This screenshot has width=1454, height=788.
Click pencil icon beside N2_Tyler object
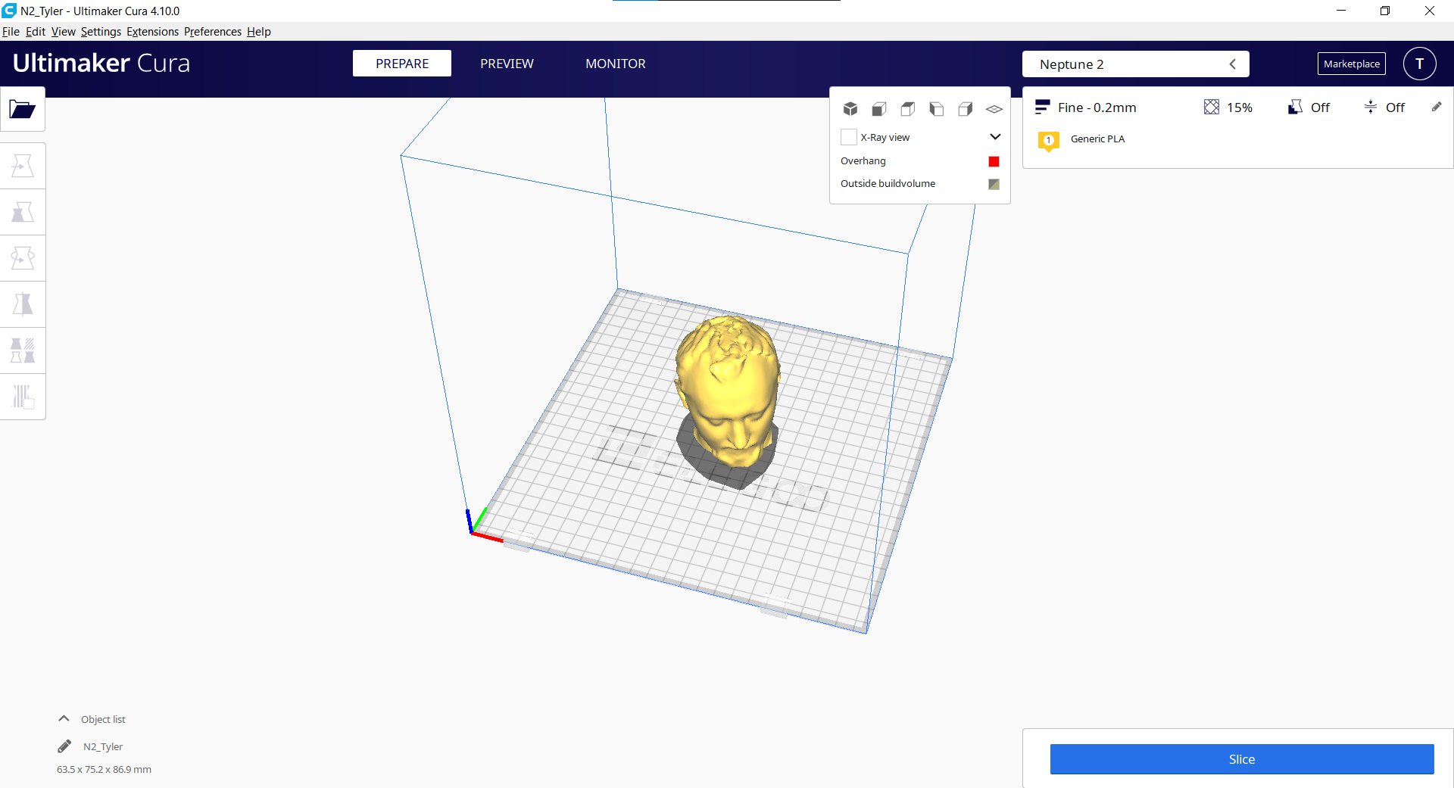64,746
